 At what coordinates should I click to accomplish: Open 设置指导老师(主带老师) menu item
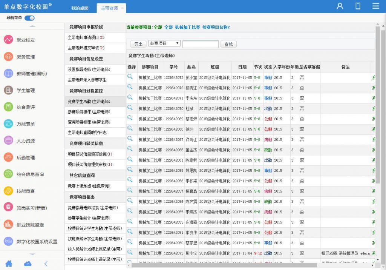pos(95,69)
